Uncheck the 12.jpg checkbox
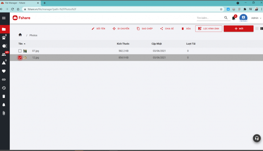The width and height of the screenshot is (263, 151). [20, 58]
